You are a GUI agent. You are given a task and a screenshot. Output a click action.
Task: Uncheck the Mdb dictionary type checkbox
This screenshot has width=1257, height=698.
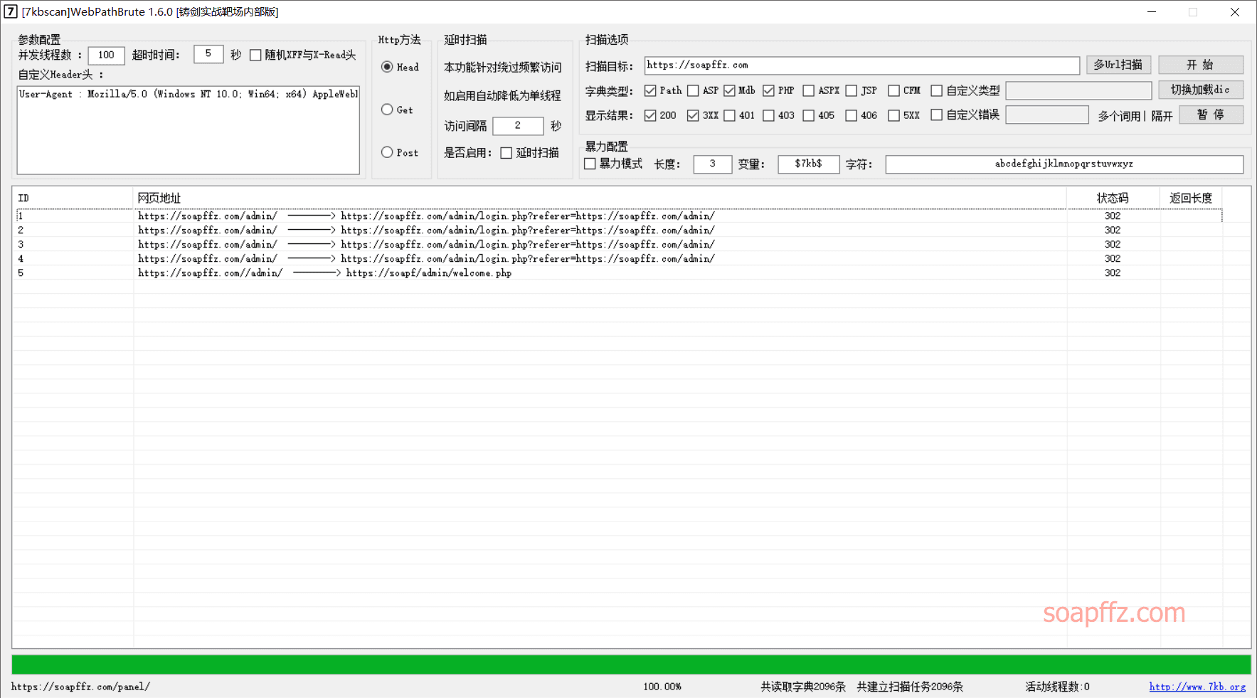[x=729, y=90]
